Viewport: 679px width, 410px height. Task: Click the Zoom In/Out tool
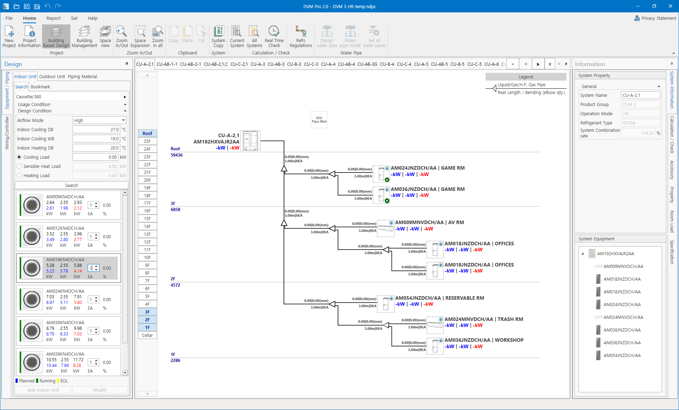pyautogui.click(x=122, y=36)
